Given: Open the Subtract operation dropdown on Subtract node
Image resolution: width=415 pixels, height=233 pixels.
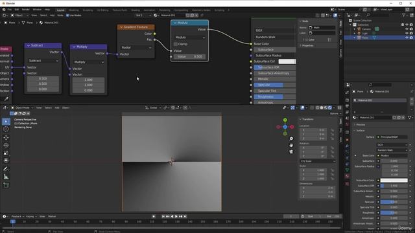Looking at the screenshot, I should click(43, 61).
